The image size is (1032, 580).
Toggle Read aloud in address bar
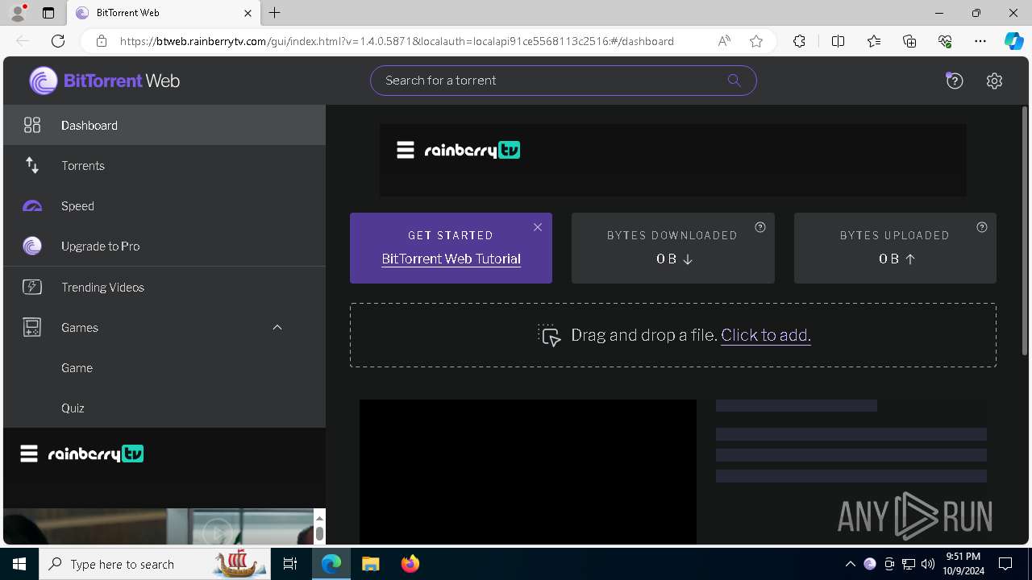(x=724, y=41)
